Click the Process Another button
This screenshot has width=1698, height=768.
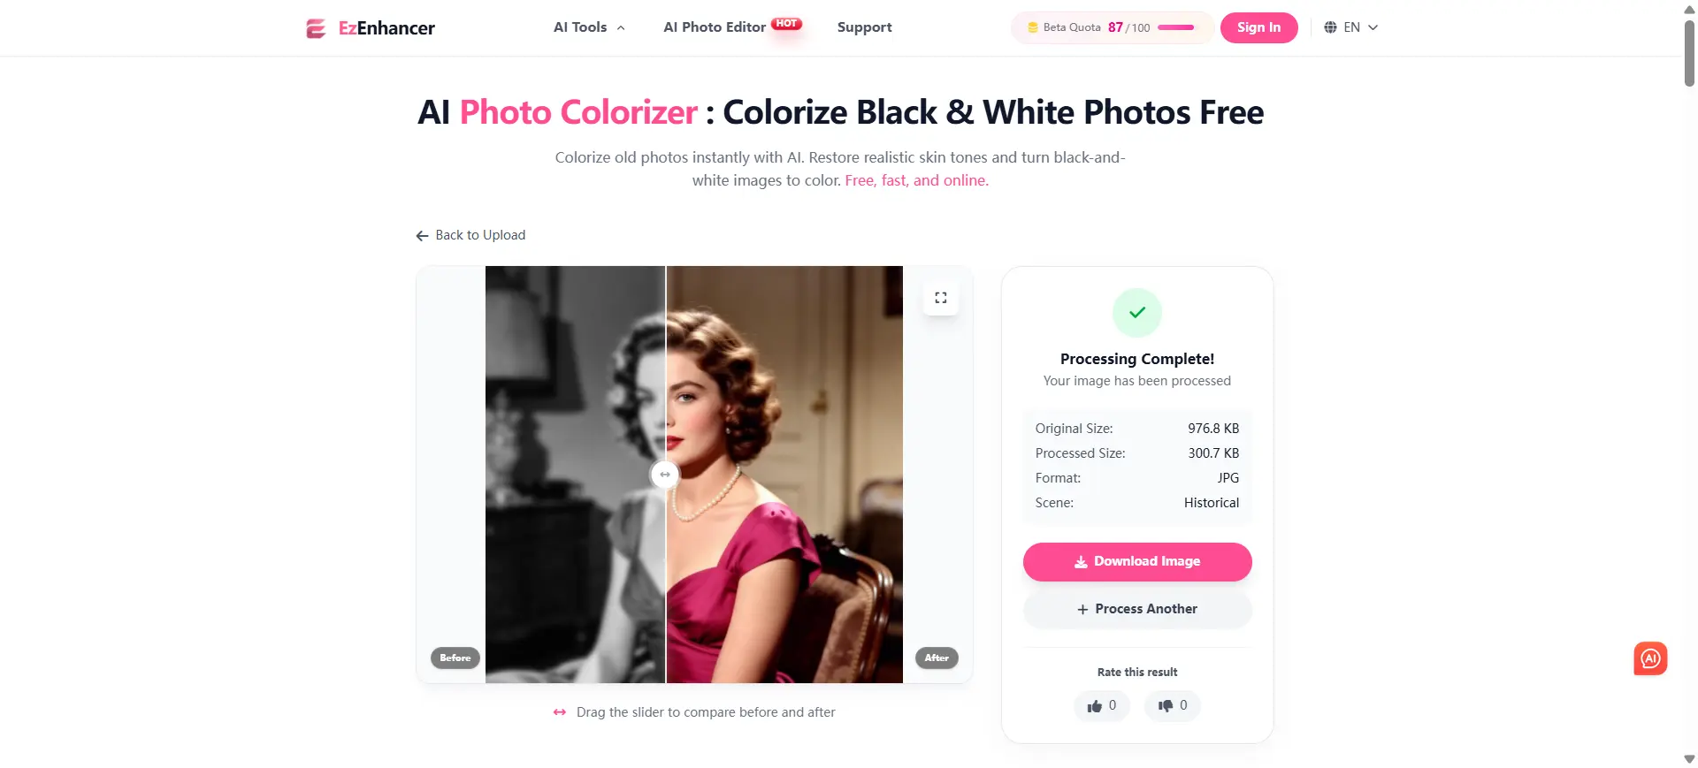[1137, 610]
